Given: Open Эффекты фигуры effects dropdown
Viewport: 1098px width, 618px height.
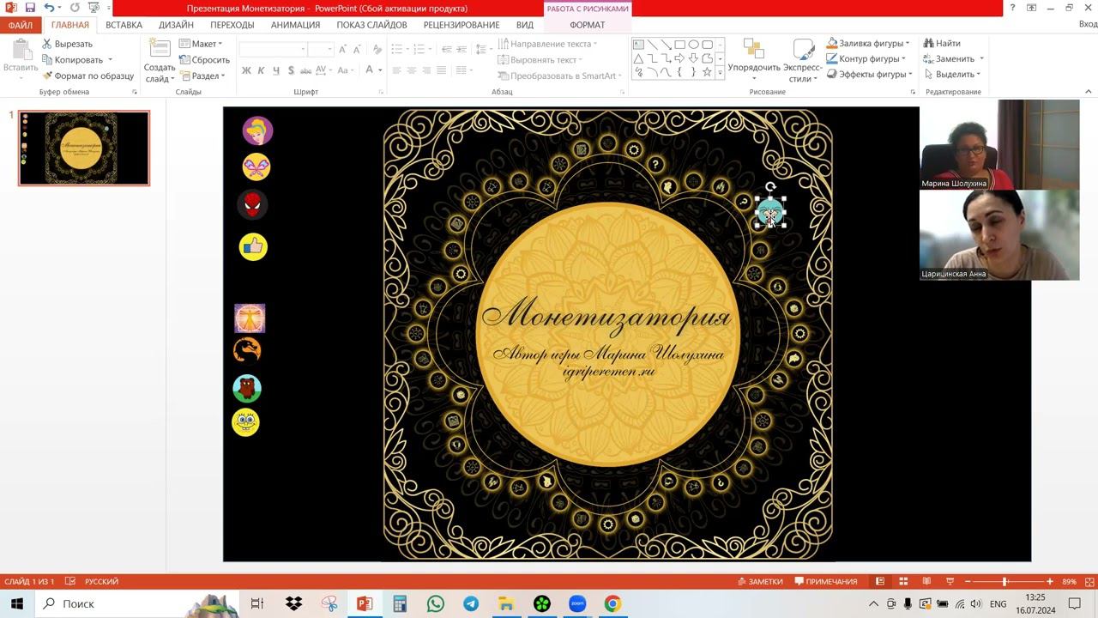Looking at the screenshot, I should click(x=869, y=75).
